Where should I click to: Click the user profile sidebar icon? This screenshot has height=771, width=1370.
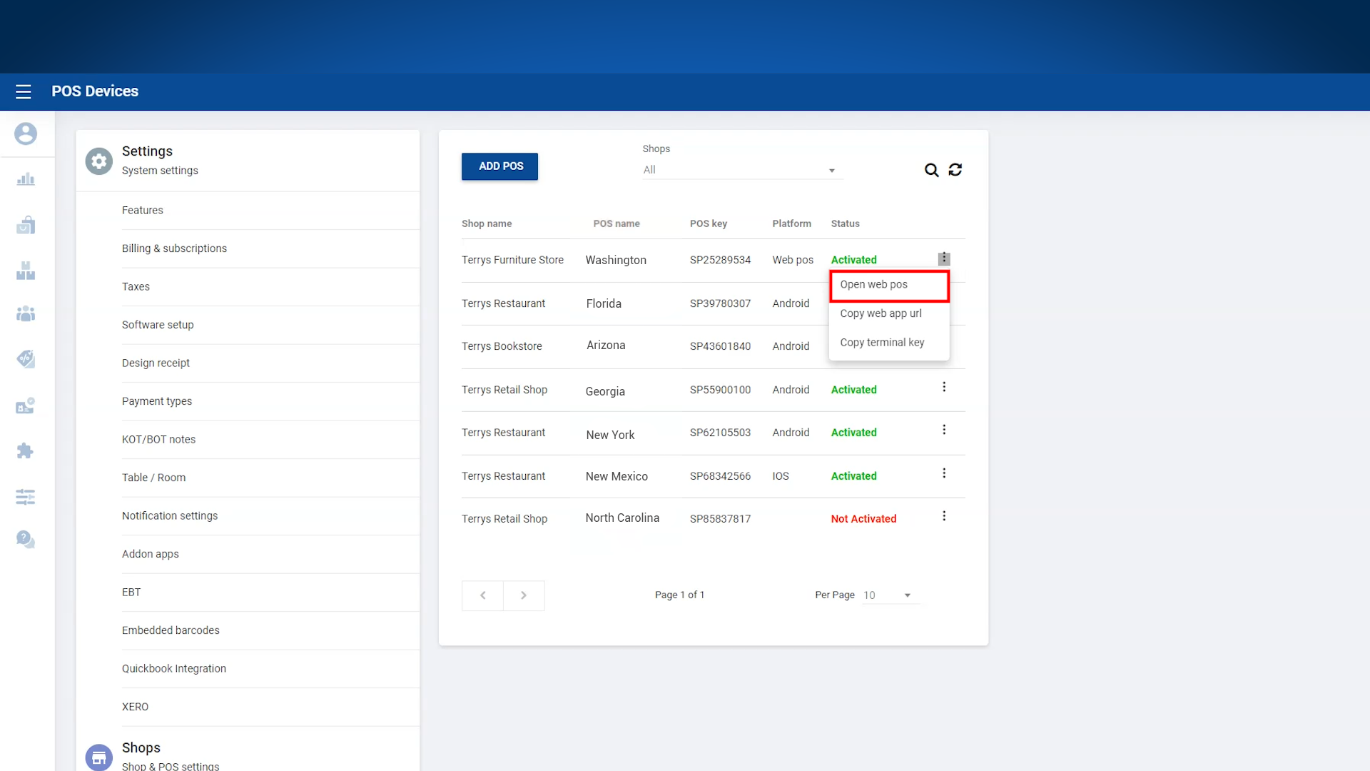pos(26,133)
